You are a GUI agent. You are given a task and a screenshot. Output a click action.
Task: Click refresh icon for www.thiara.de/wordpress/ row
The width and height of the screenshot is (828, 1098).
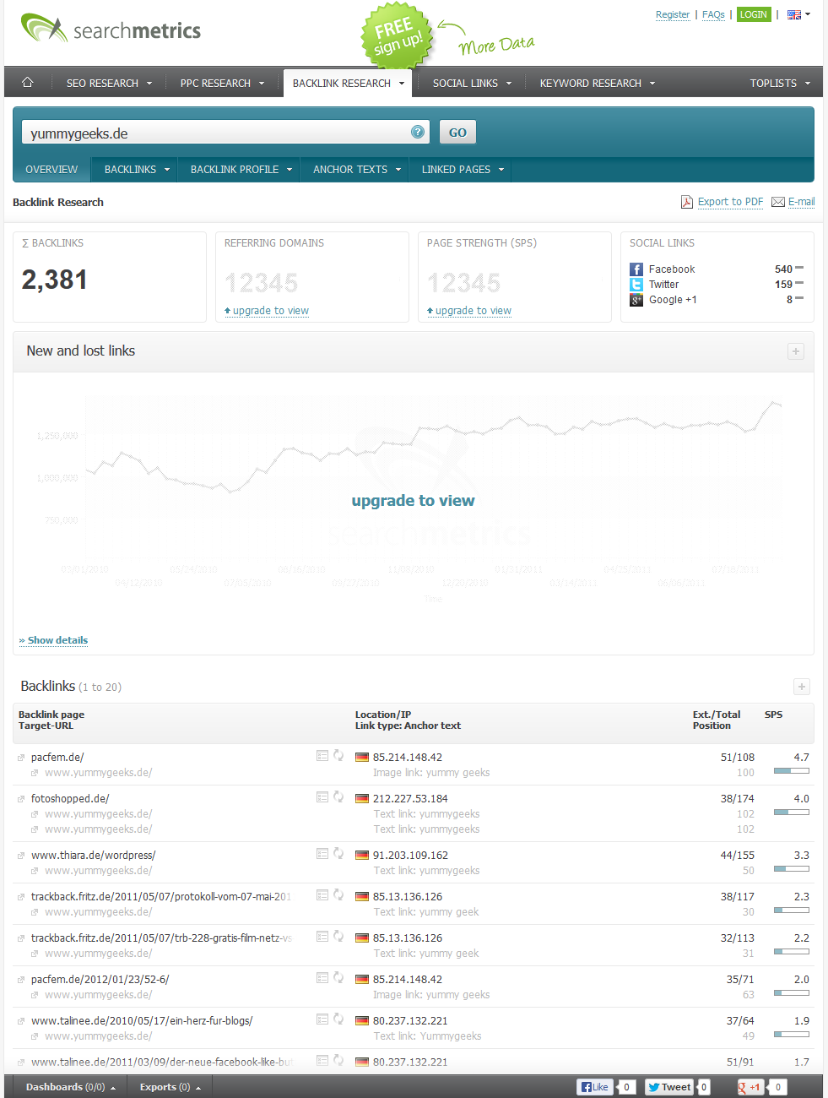(338, 854)
